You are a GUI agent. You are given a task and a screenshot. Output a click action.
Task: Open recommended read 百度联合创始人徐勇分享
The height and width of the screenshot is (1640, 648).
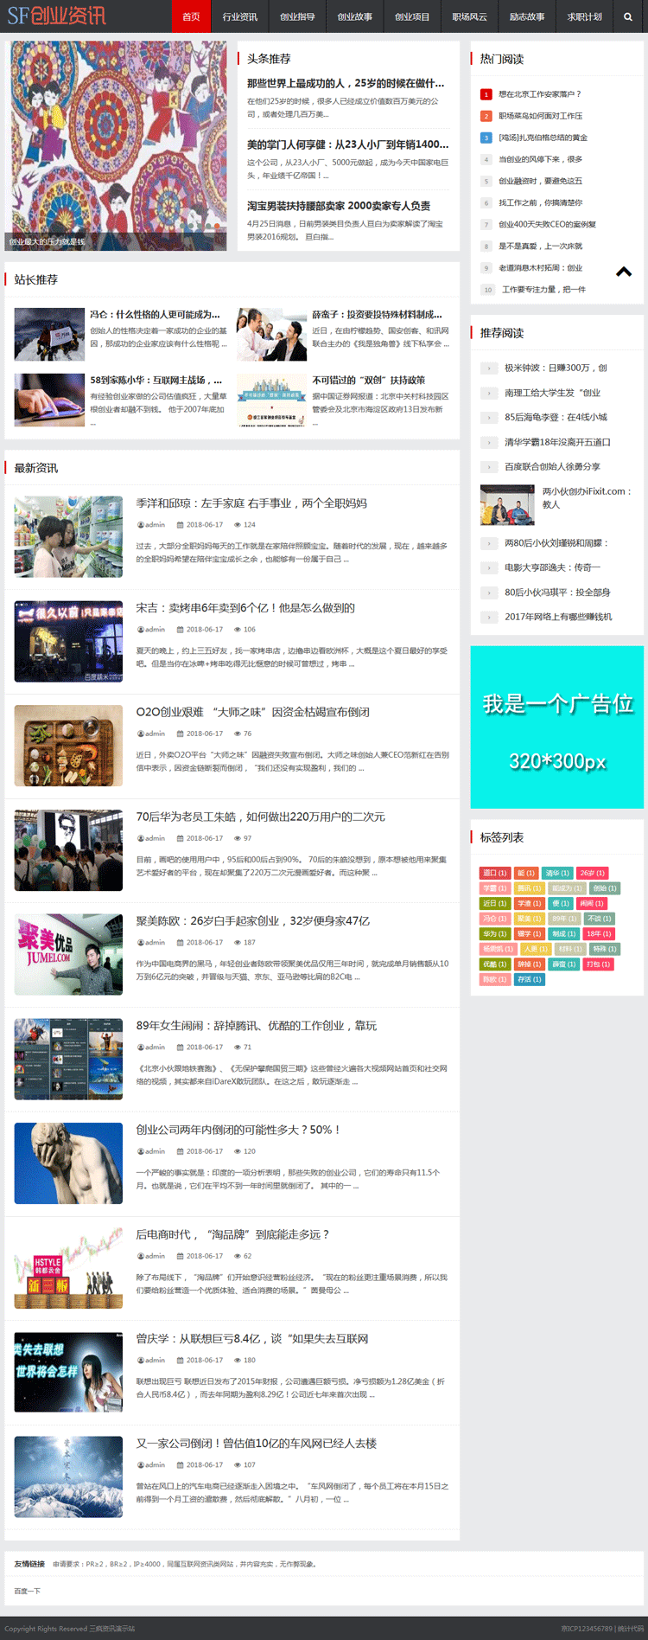pyautogui.click(x=552, y=467)
